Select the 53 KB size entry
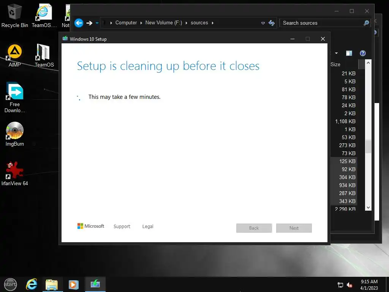Screen dimensions: 389x292 349,137
